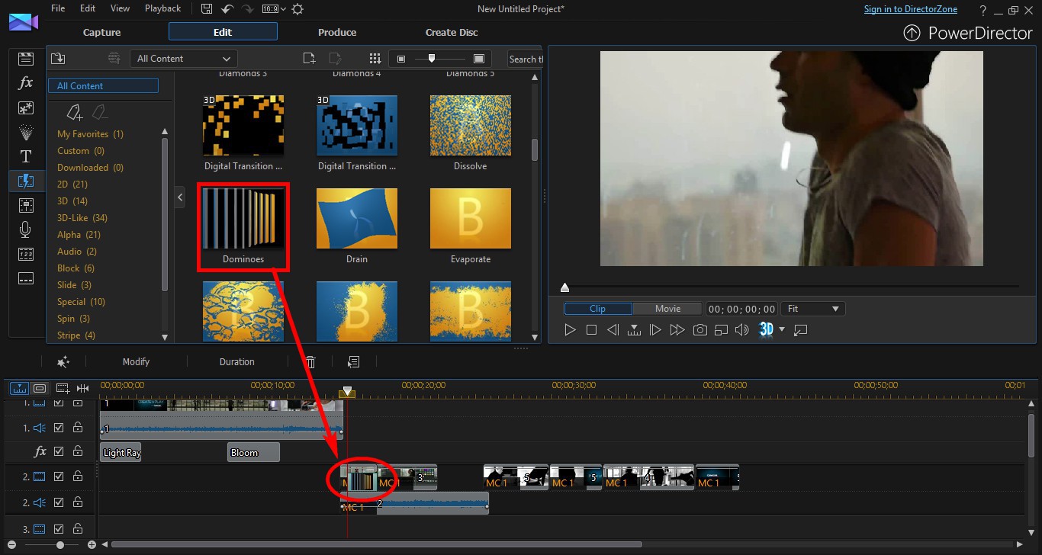Screen dimensions: 1042x555
Task: Toggle enable checkbox for video track 3
Action: pos(59,528)
